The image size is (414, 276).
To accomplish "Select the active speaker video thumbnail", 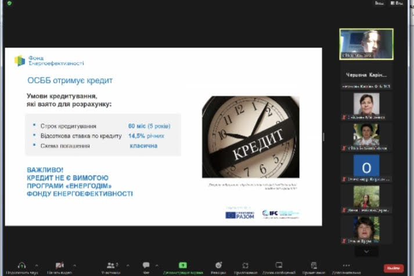I will click(x=366, y=44).
